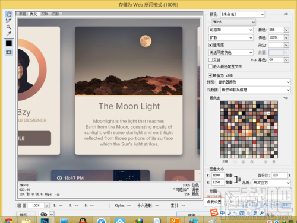Switch to the 双联 two-up tab
This screenshot has width=297, height=223.
pos(45,14)
